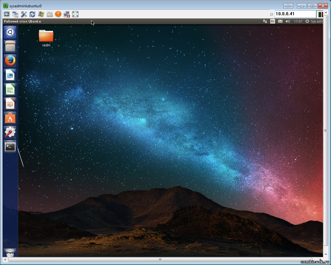Screen dimensions: 331x265
Task: Expand the sound volume indicator menu
Action: click(288, 21)
